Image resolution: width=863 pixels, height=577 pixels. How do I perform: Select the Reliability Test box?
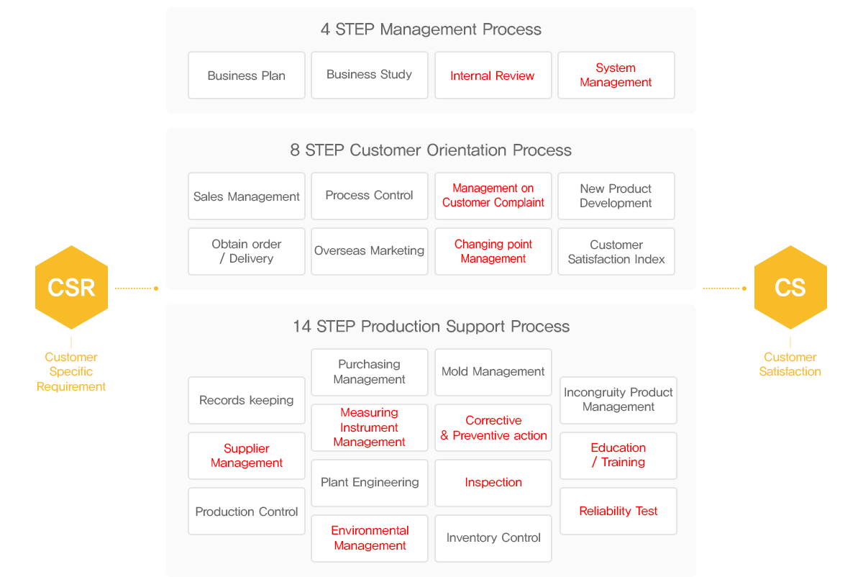tap(618, 512)
